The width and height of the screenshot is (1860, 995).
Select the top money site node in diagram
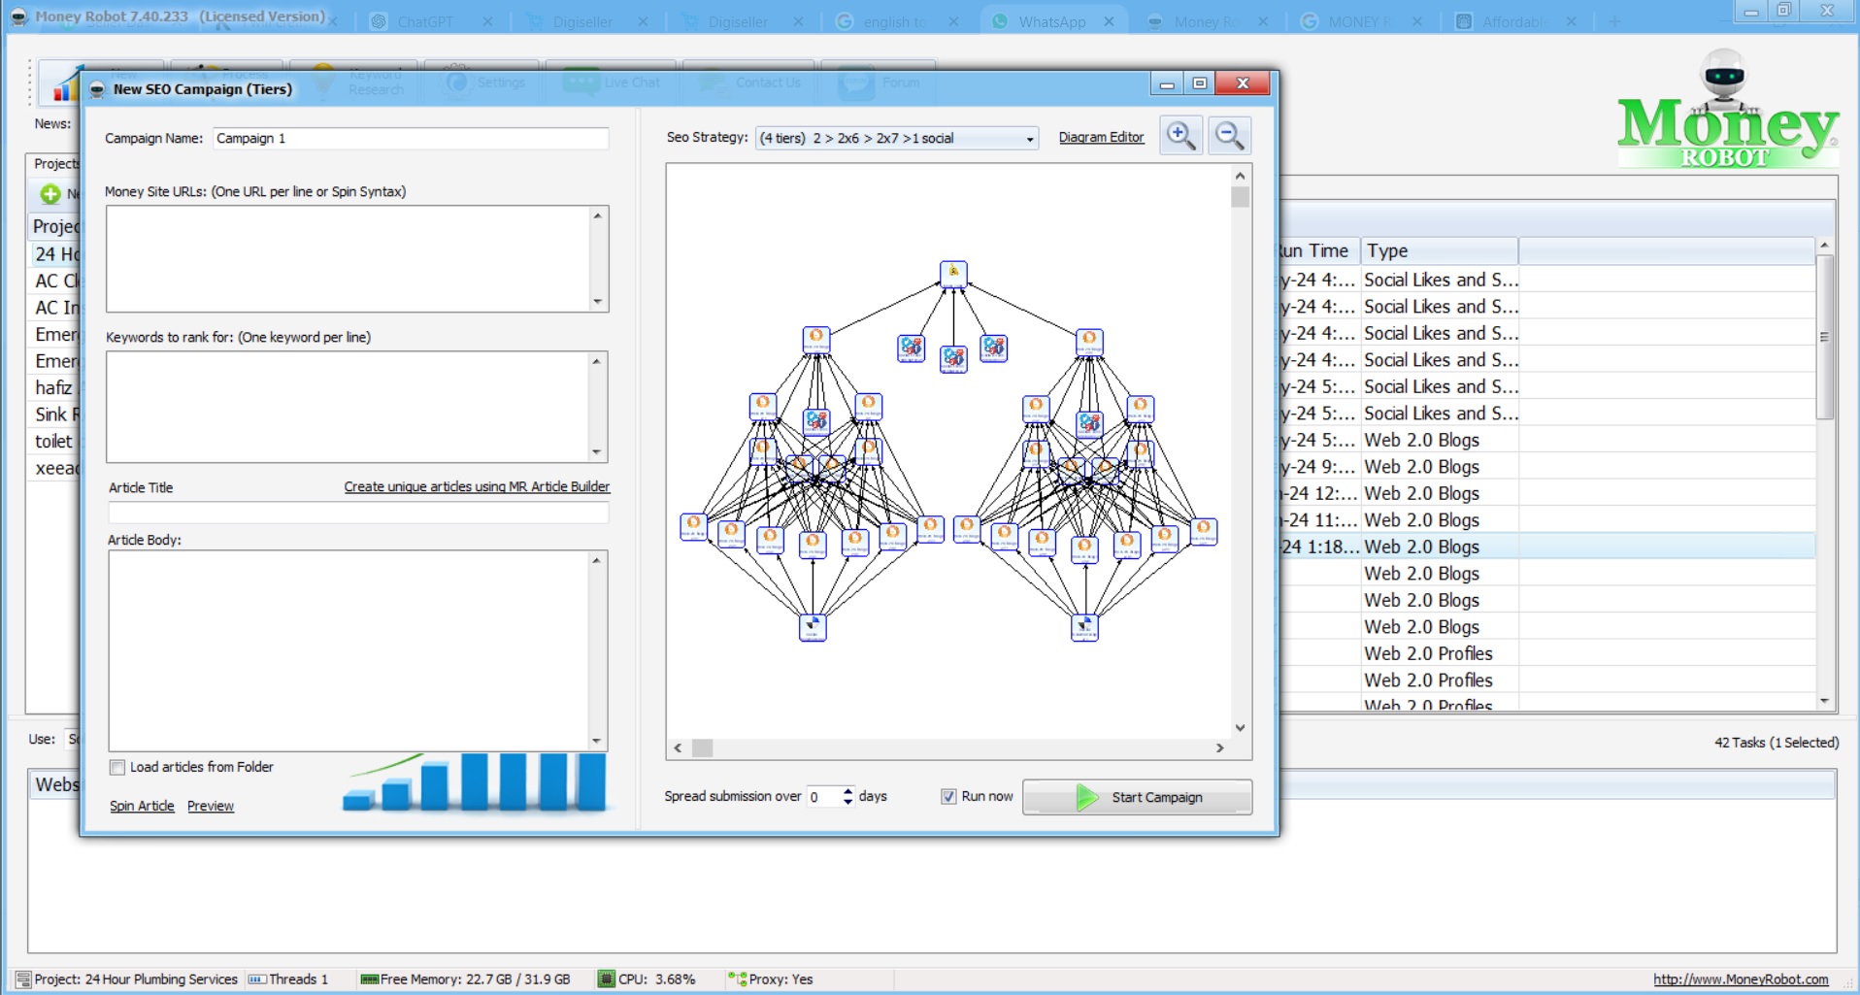tap(953, 273)
